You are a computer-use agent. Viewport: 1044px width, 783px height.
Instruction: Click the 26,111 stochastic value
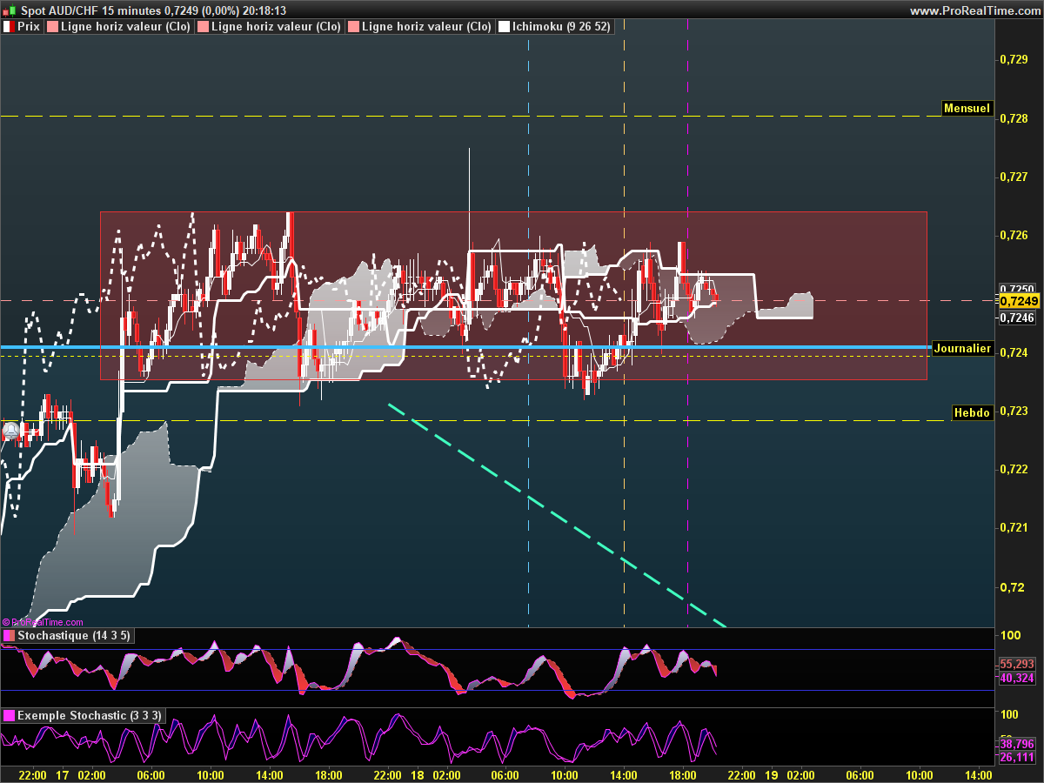pyautogui.click(x=1017, y=758)
